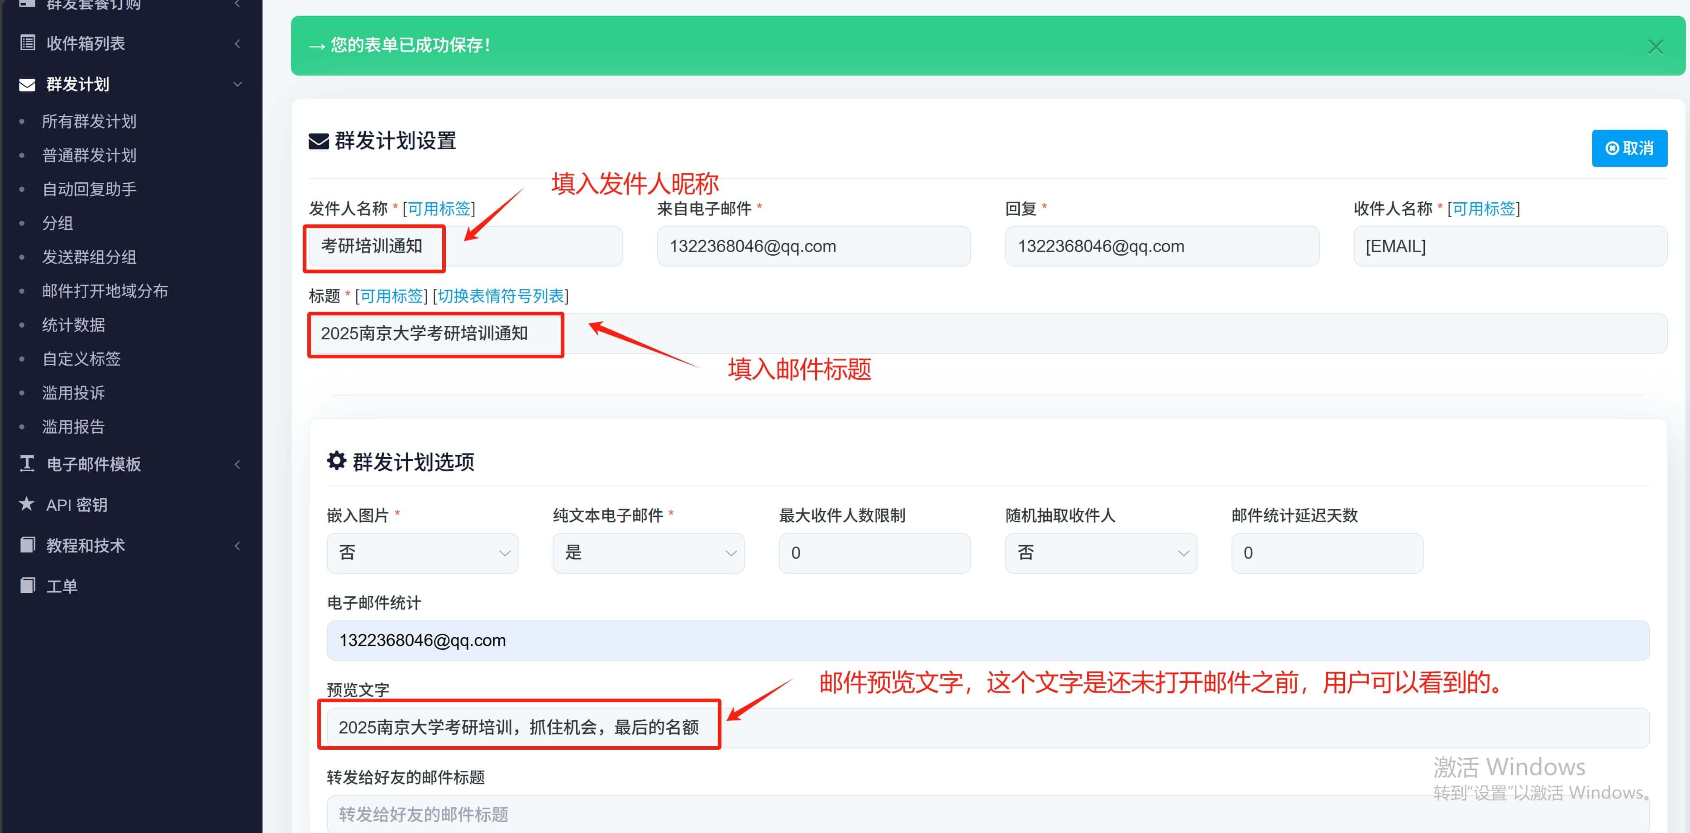The height and width of the screenshot is (833, 1690).
Task: Open 自动回复助手 in sidebar
Action: tap(89, 190)
